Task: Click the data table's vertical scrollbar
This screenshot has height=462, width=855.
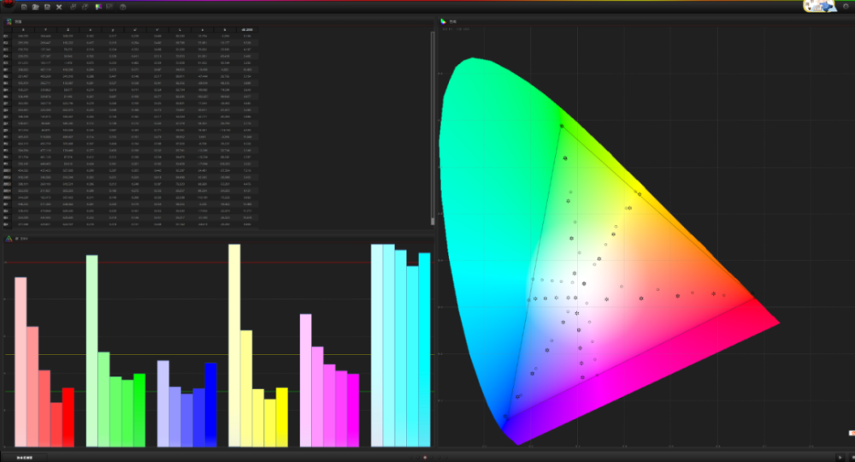Action: tap(432, 128)
